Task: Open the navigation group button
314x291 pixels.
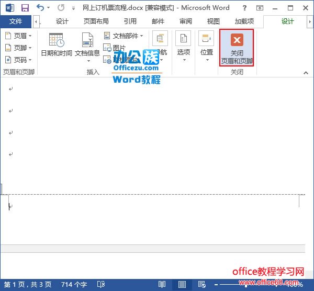Action: point(160,46)
